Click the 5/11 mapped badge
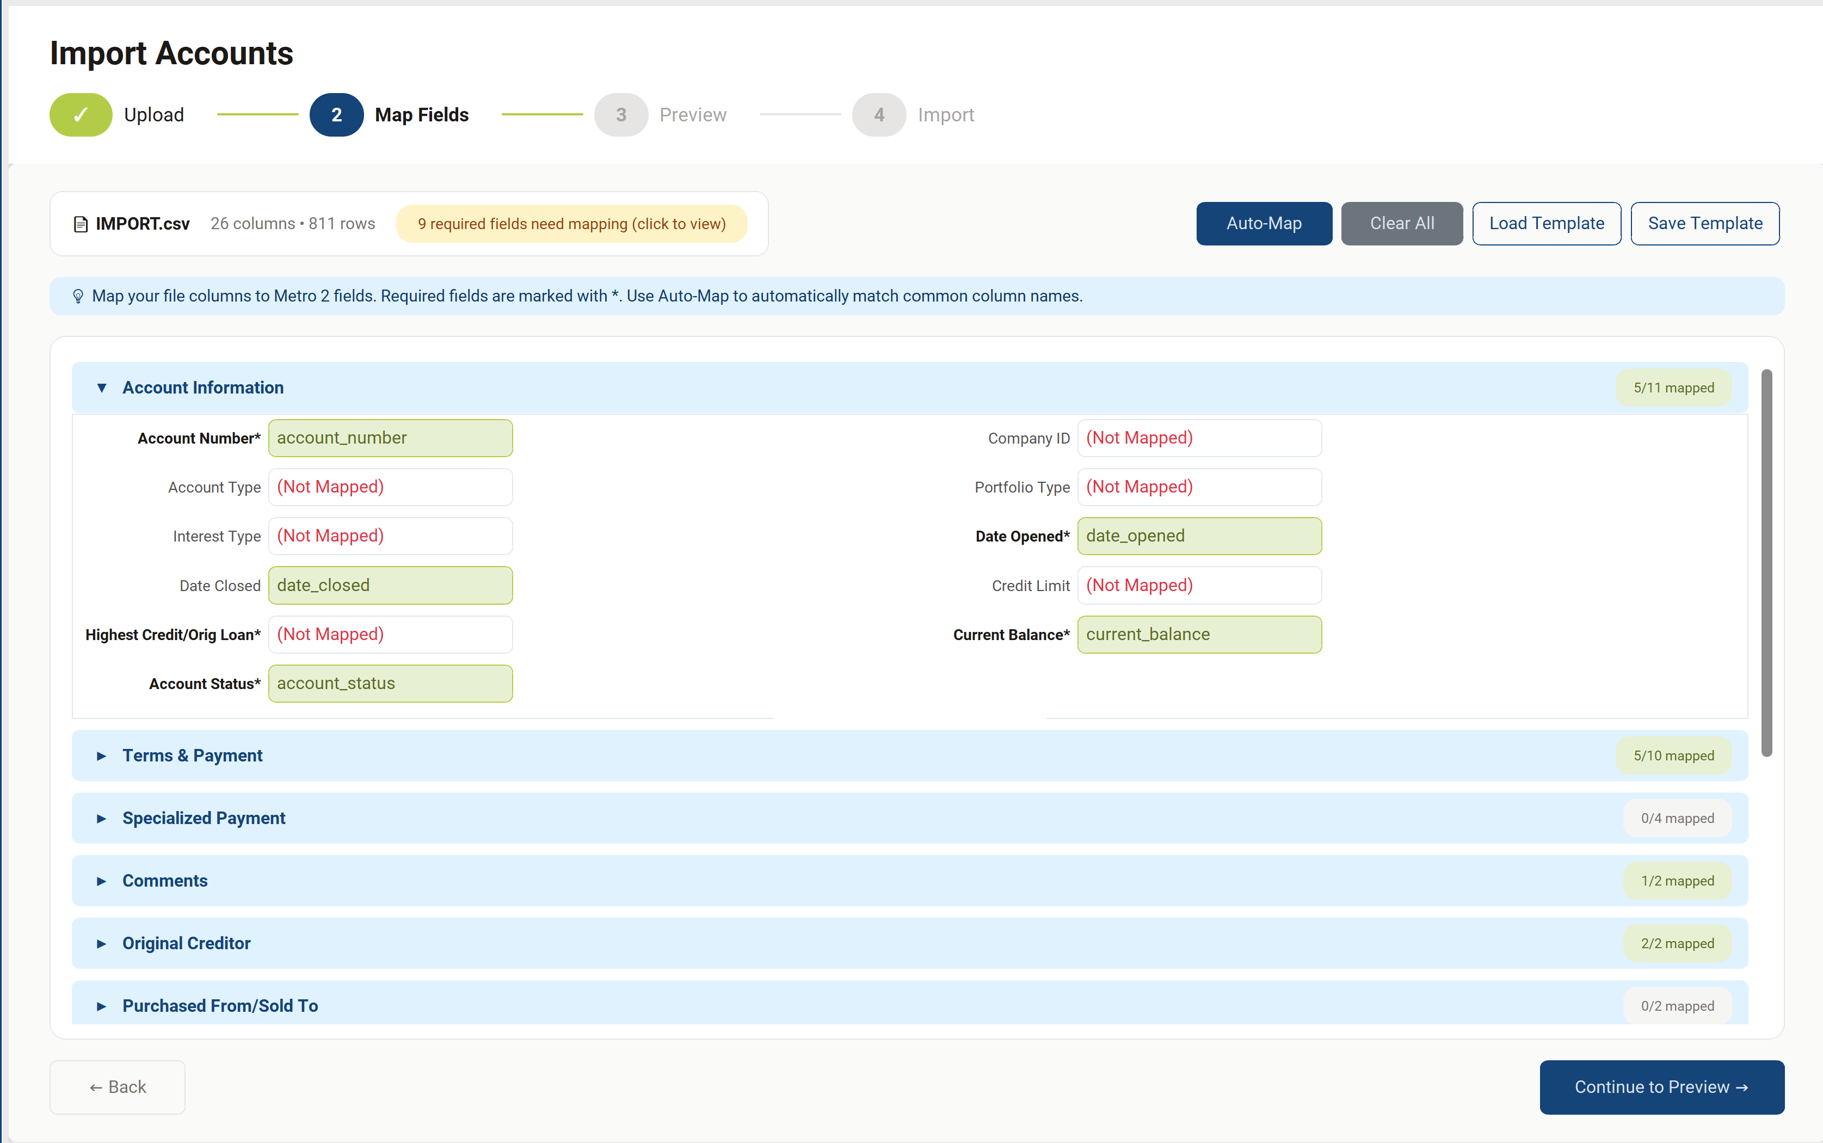 click(x=1673, y=389)
